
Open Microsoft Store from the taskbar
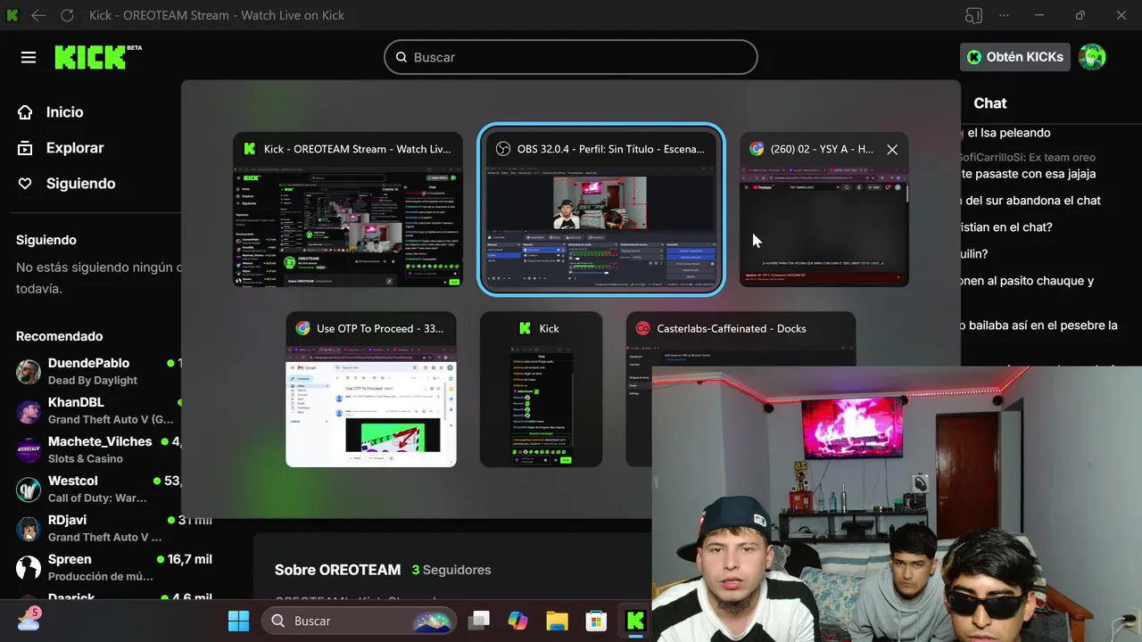[x=596, y=621]
